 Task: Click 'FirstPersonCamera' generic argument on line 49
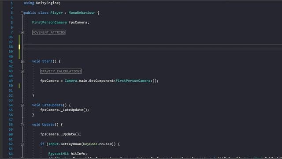click(133, 81)
